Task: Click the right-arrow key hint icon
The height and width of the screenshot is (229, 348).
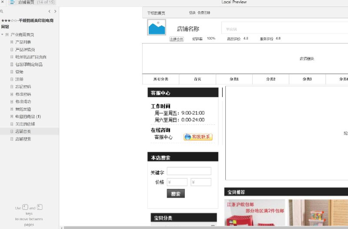Action: click(x=40, y=208)
